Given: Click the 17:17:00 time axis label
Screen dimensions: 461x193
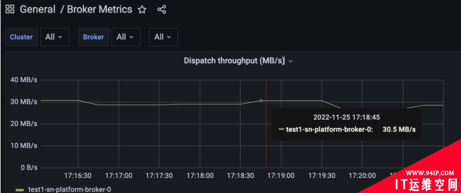Looking at the screenshot, I should [118, 175].
